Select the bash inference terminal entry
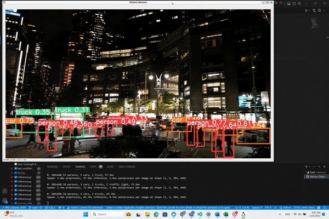 316,172
